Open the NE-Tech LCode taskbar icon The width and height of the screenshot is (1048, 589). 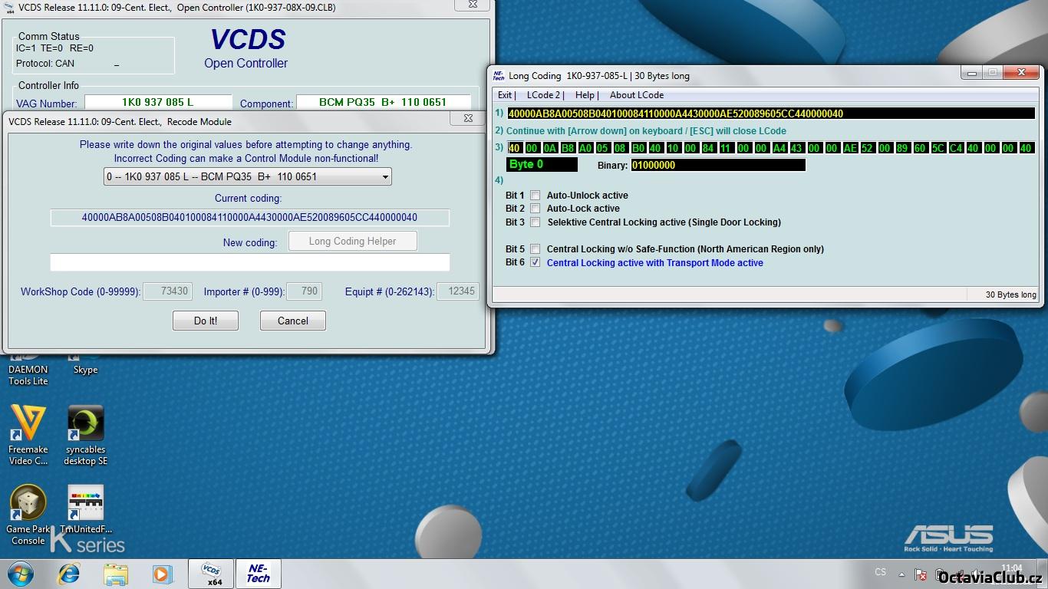[258, 574]
